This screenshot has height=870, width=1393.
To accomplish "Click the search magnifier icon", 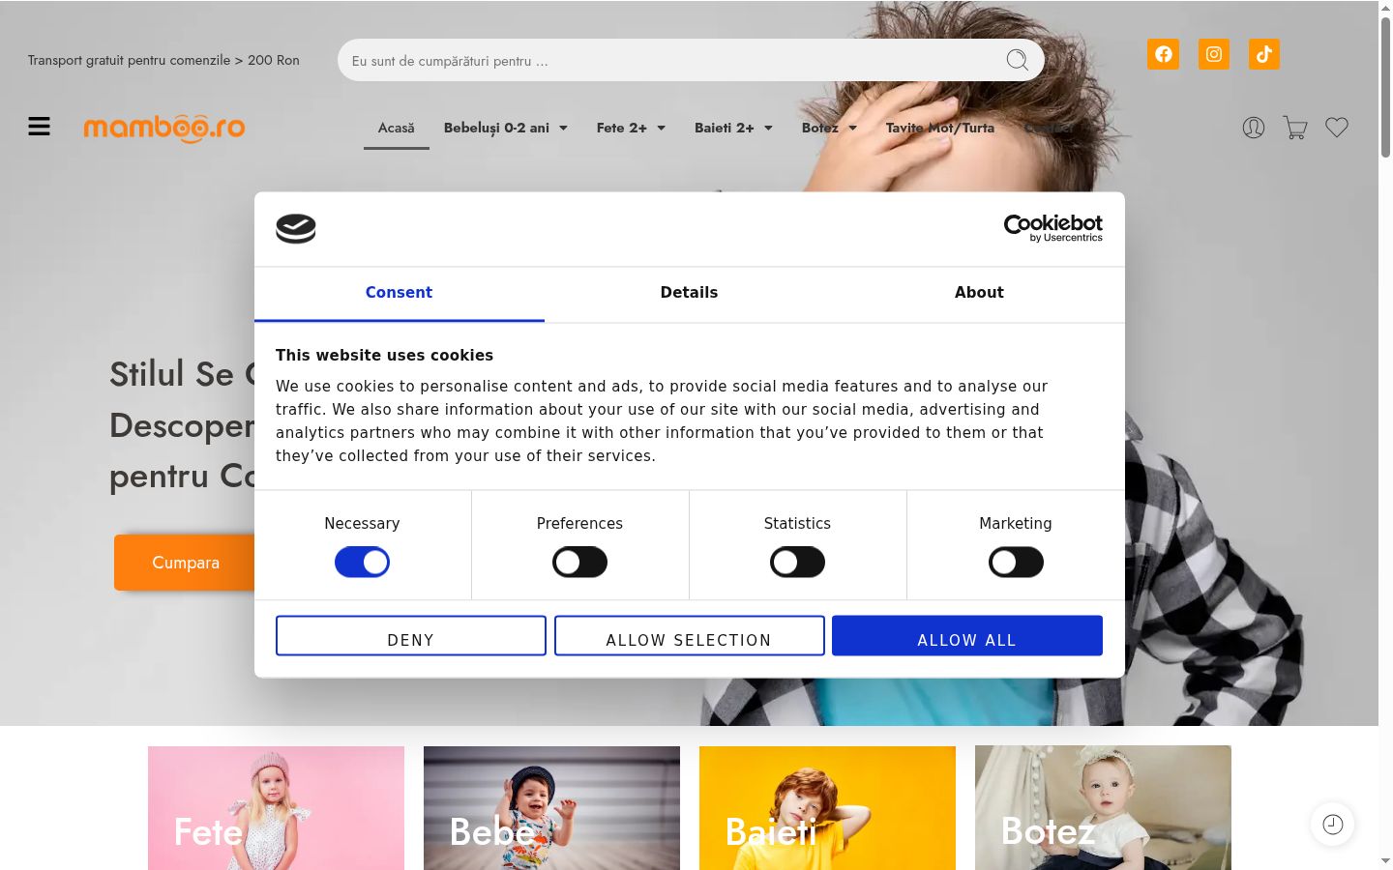I will [x=1017, y=60].
